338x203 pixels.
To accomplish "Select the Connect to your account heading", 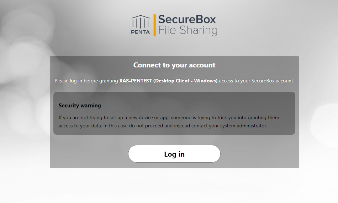I will [174, 65].
